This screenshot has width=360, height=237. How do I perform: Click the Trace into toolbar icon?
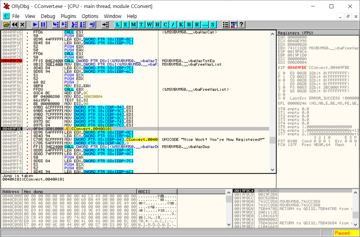pyautogui.click(x=74, y=24)
